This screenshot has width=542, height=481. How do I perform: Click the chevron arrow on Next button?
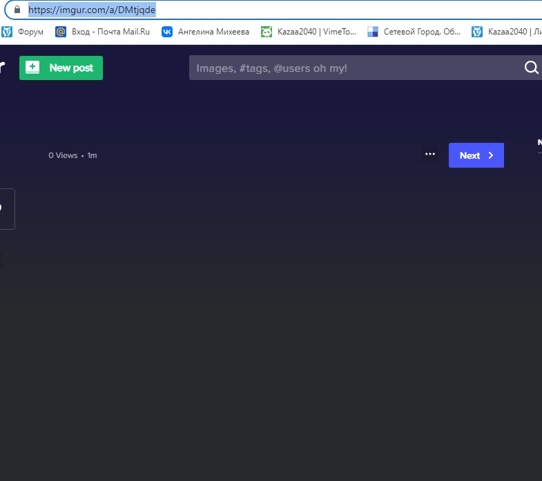(491, 155)
